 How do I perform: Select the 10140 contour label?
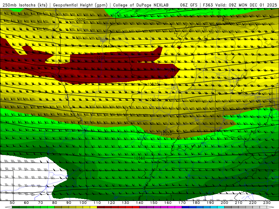(107, 46)
